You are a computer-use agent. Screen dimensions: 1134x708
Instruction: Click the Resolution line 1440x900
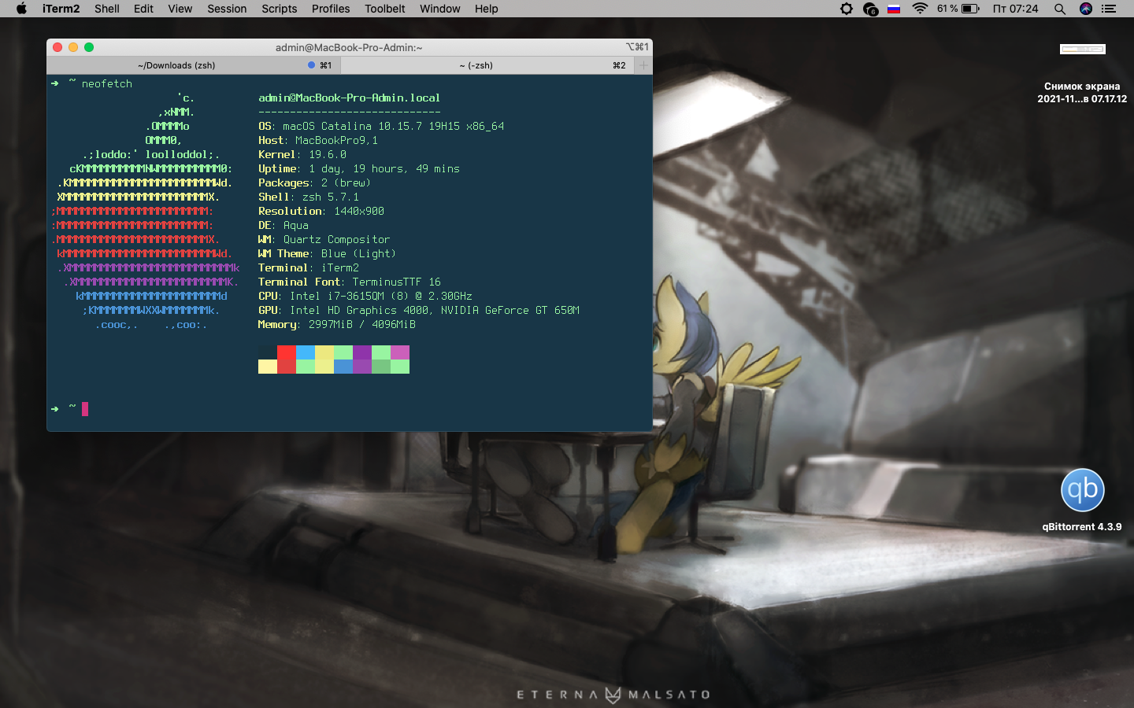[x=321, y=211]
